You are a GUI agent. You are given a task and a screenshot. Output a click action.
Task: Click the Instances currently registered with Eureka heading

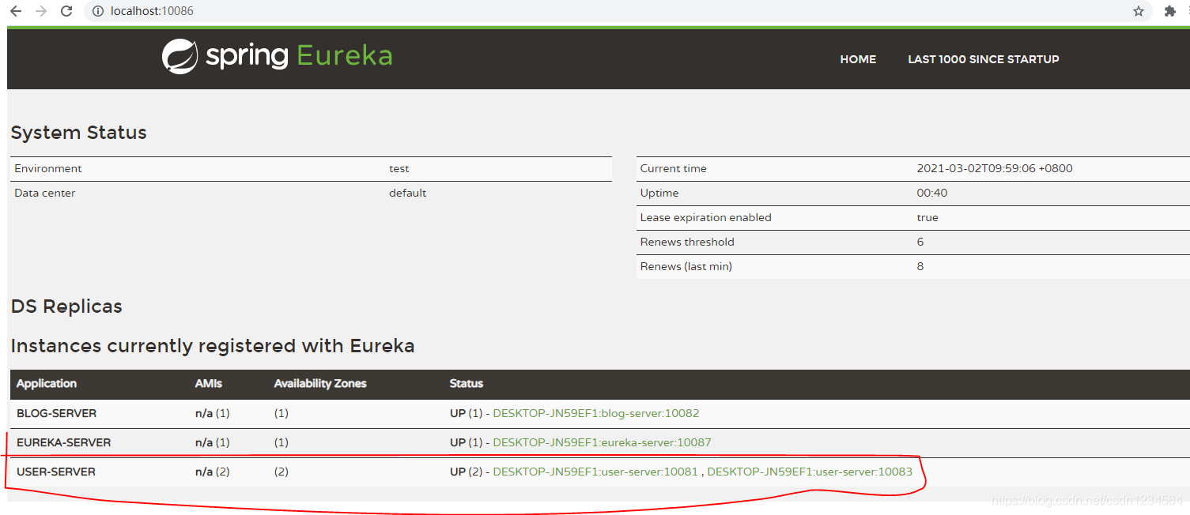[213, 346]
